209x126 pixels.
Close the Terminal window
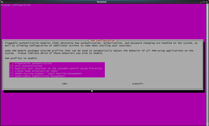tap(207, 2)
